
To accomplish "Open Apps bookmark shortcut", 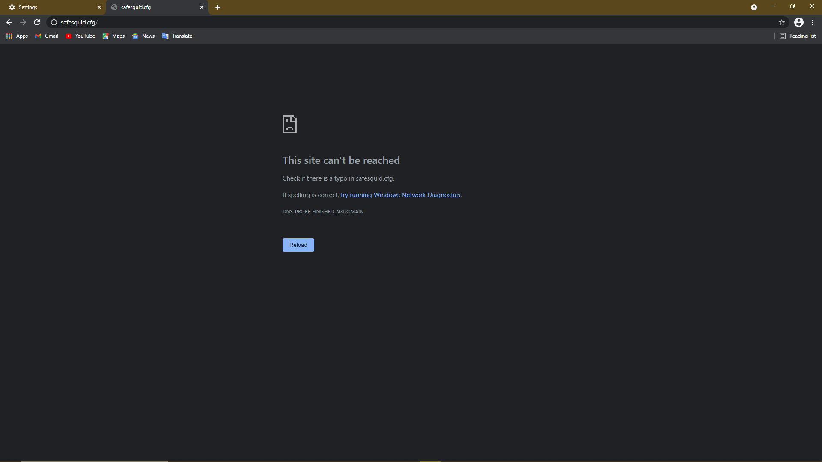I will click(17, 36).
